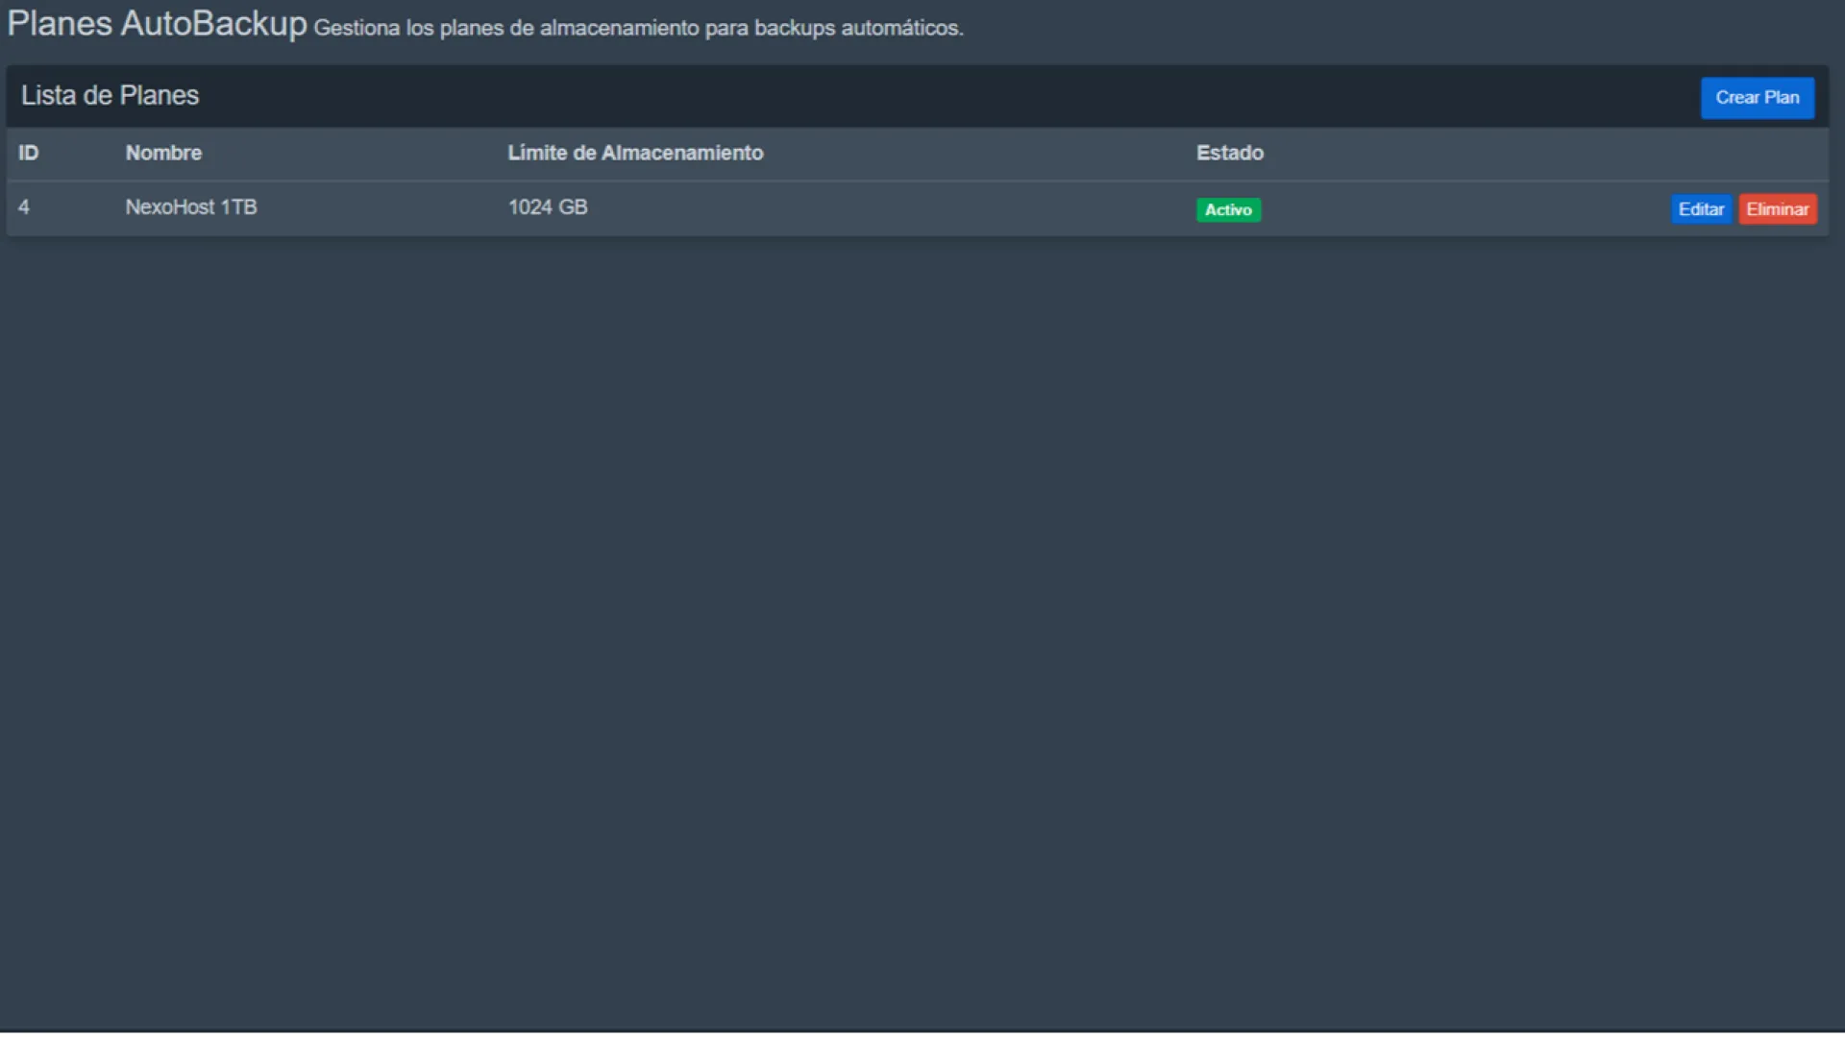
Task: Click the ID column header
Action: (29, 154)
